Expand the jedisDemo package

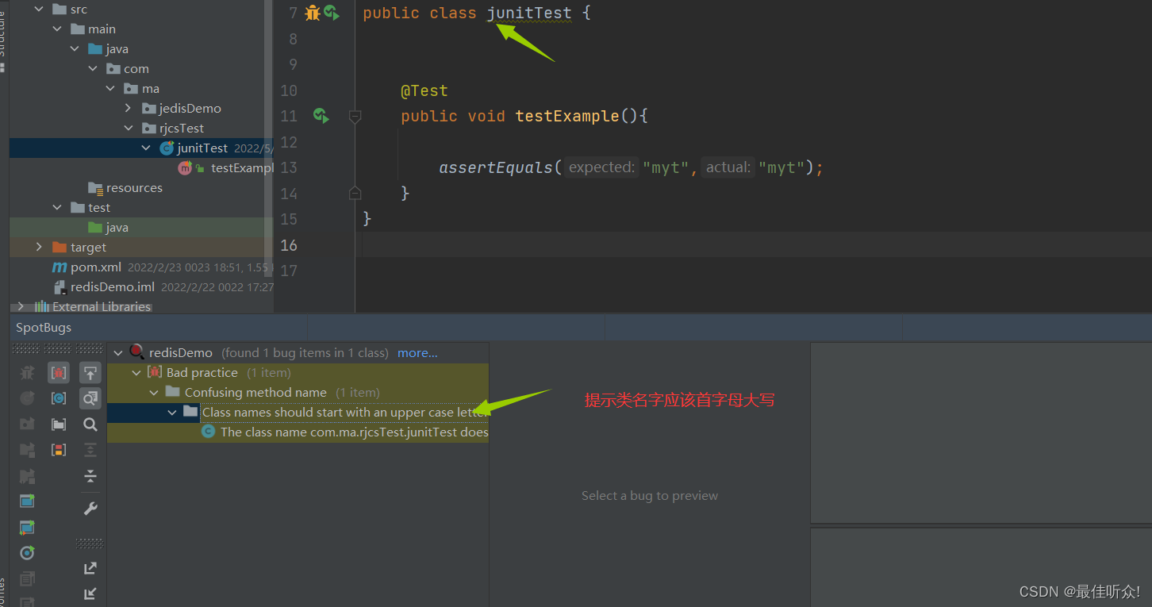[129, 108]
